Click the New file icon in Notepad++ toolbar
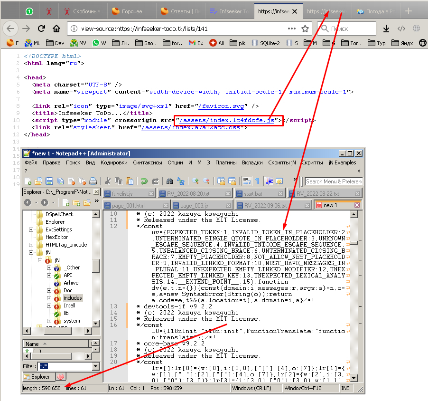 click(x=28, y=181)
